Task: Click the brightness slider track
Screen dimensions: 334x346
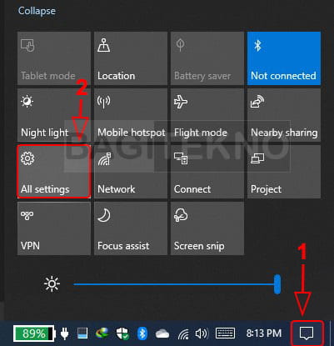Action: point(177,284)
